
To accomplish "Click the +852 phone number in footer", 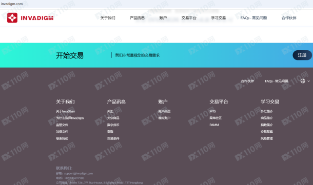I will [x=74, y=178].
